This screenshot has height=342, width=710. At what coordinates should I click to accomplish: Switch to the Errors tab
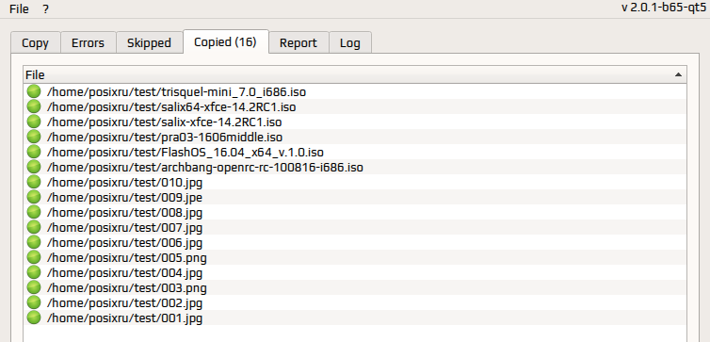click(88, 43)
